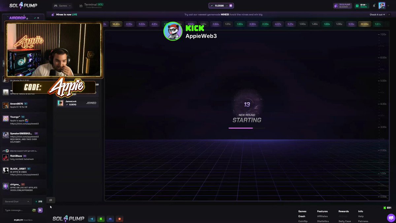Viewport: 396px width, 223px height.
Task: Open the $SOLPUMP token button
Action: coord(343,6)
